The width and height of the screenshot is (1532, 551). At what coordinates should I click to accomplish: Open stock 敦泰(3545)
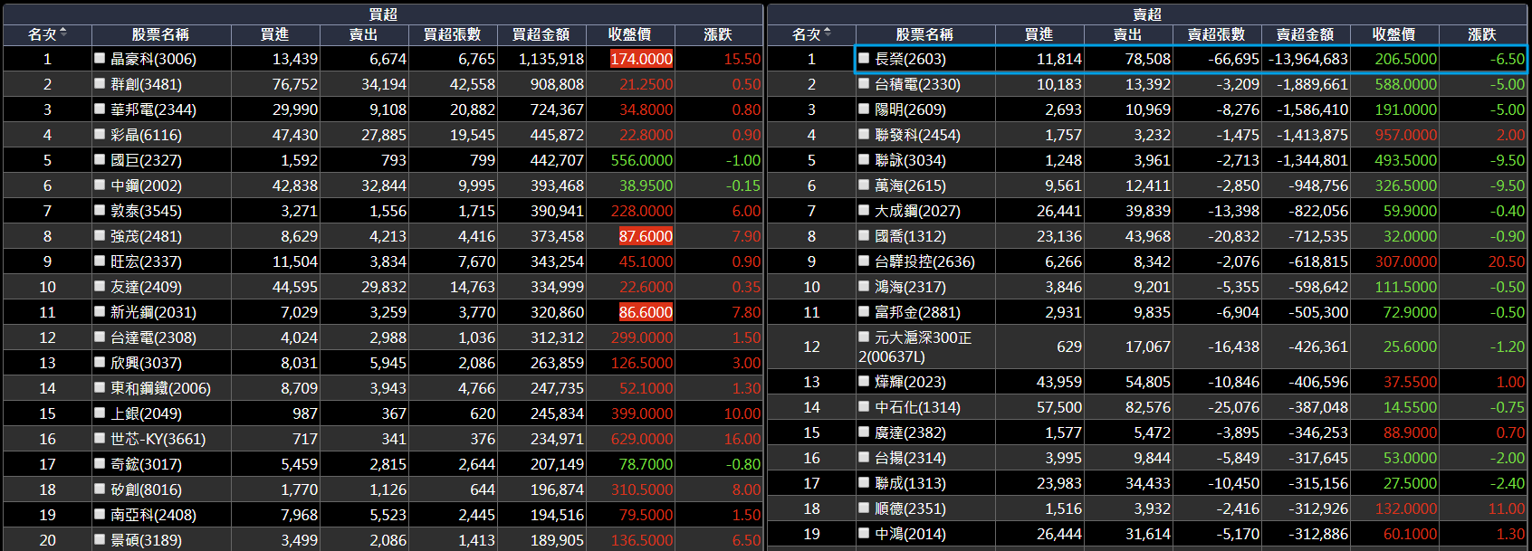[x=146, y=211]
